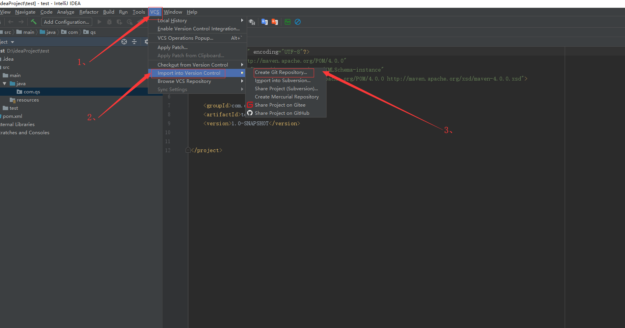Image resolution: width=625 pixels, height=328 pixels.
Task: Open the Window menu
Action: click(173, 12)
